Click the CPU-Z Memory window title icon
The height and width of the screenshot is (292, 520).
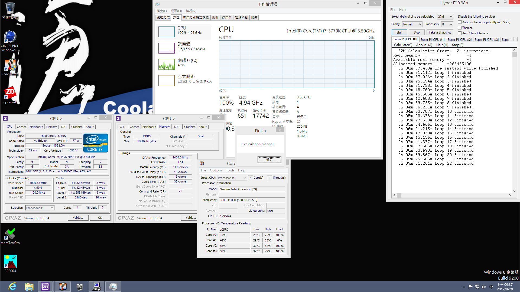[118, 118]
